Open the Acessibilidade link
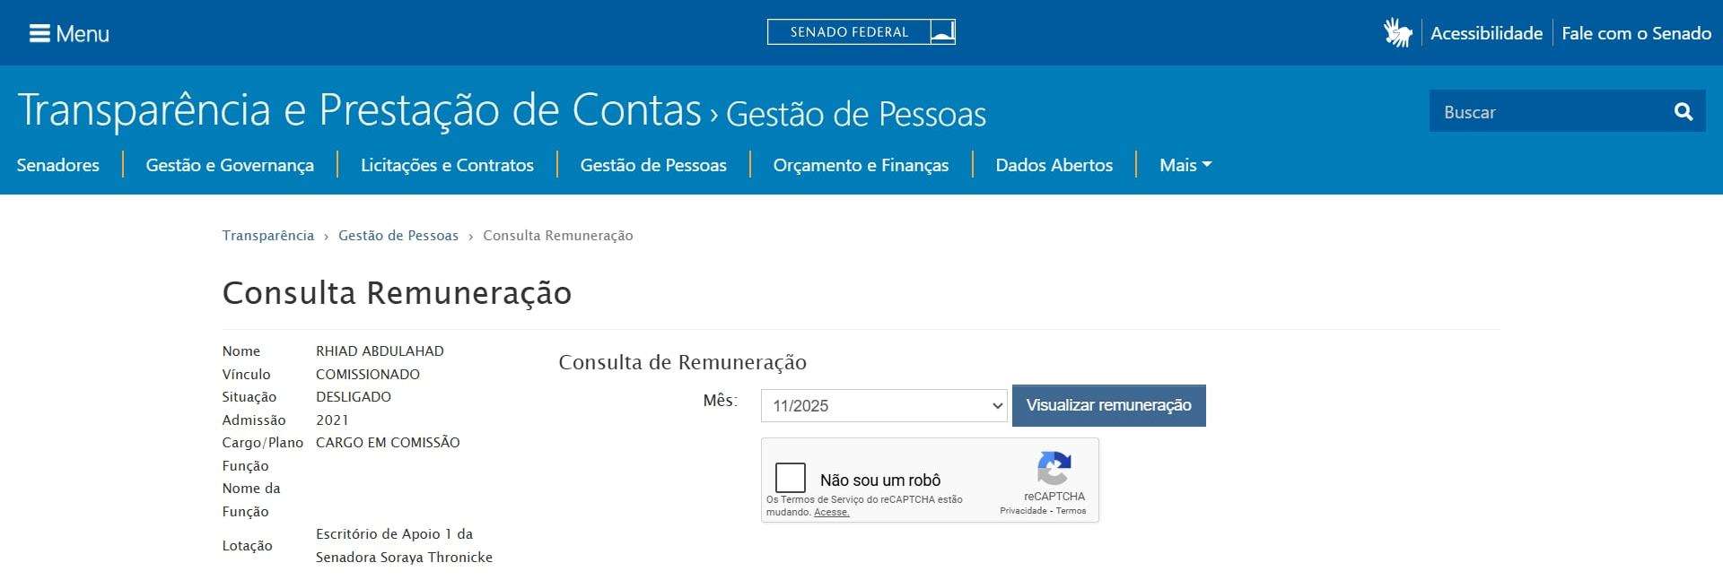 1486,33
